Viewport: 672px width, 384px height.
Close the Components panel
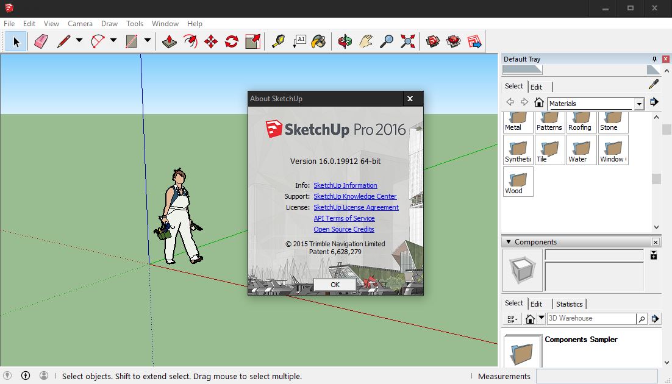click(x=656, y=242)
